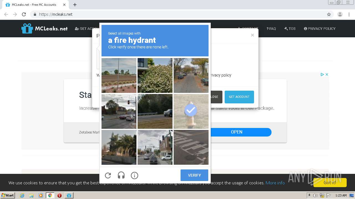The width and height of the screenshot is (355, 199).
Task: Reload the captcha challenge
Action: 108,175
